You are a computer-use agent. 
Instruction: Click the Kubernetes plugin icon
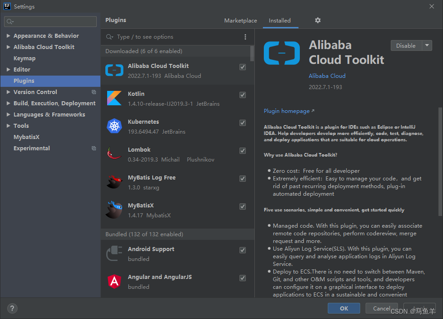click(x=114, y=126)
